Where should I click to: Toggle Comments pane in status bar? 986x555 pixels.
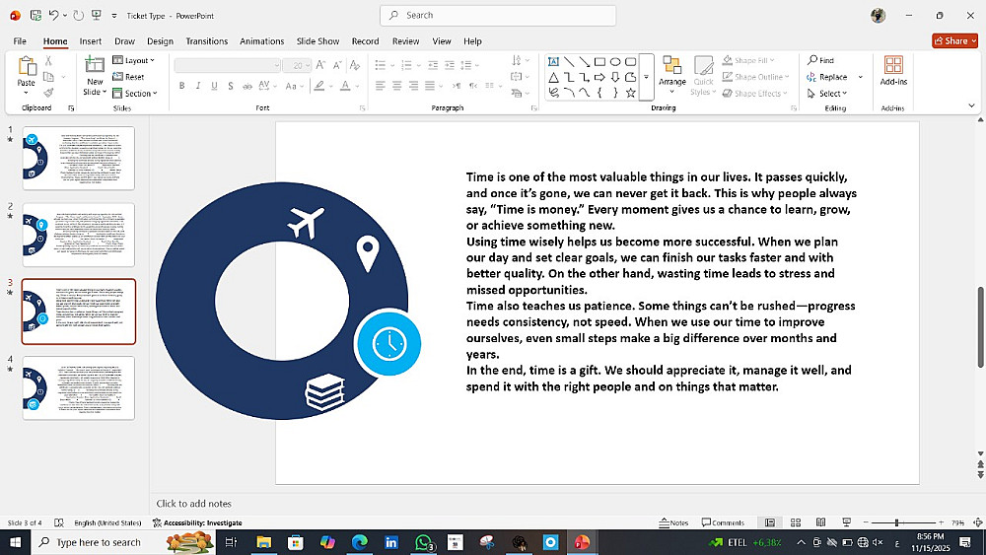pyautogui.click(x=723, y=522)
